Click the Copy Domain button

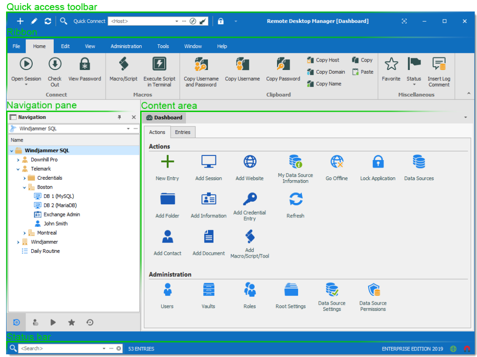point(326,72)
